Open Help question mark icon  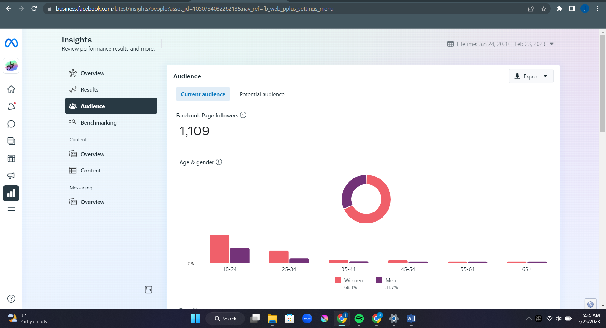(x=11, y=298)
